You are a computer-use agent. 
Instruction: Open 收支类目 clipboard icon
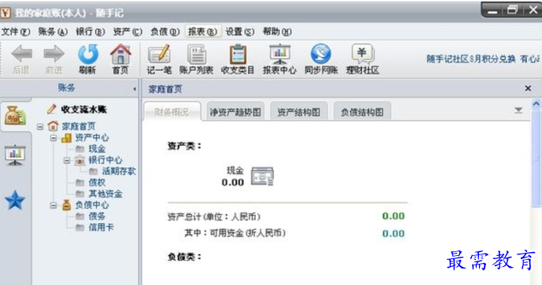[238, 54]
